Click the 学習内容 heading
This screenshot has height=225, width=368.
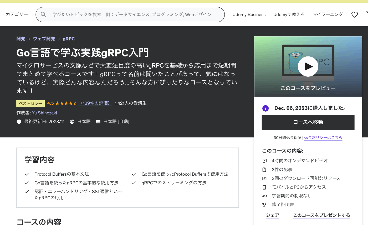(39, 160)
